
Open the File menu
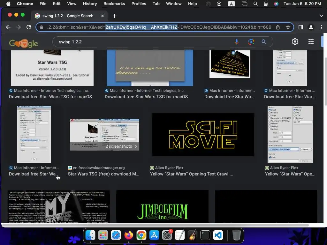coord(43,4)
